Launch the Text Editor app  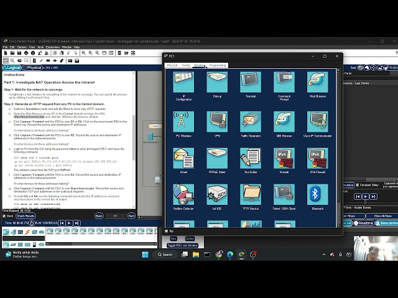tap(251, 158)
